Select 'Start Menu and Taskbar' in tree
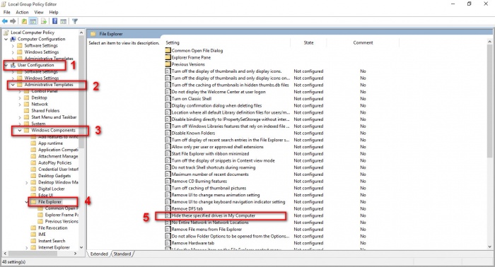The height and width of the screenshot is (267, 495). tap(54, 117)
